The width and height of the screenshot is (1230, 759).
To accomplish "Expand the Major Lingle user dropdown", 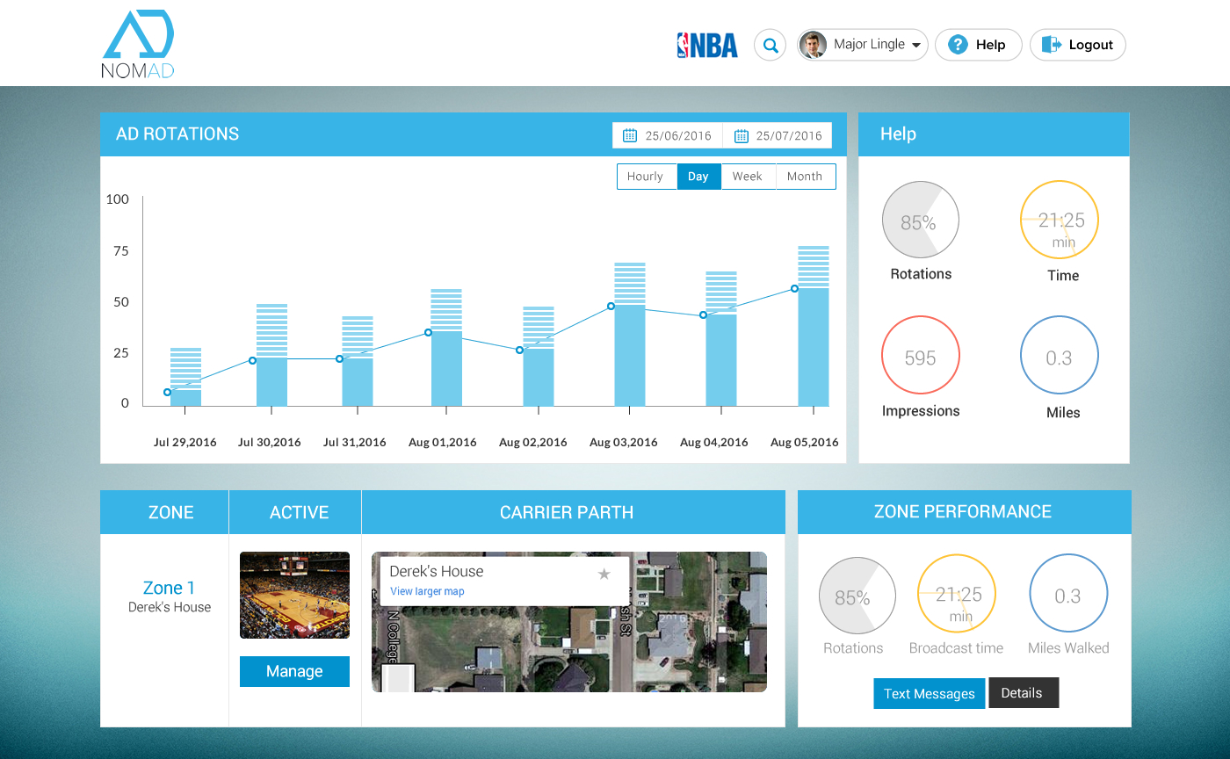I will tap(915, 45).
